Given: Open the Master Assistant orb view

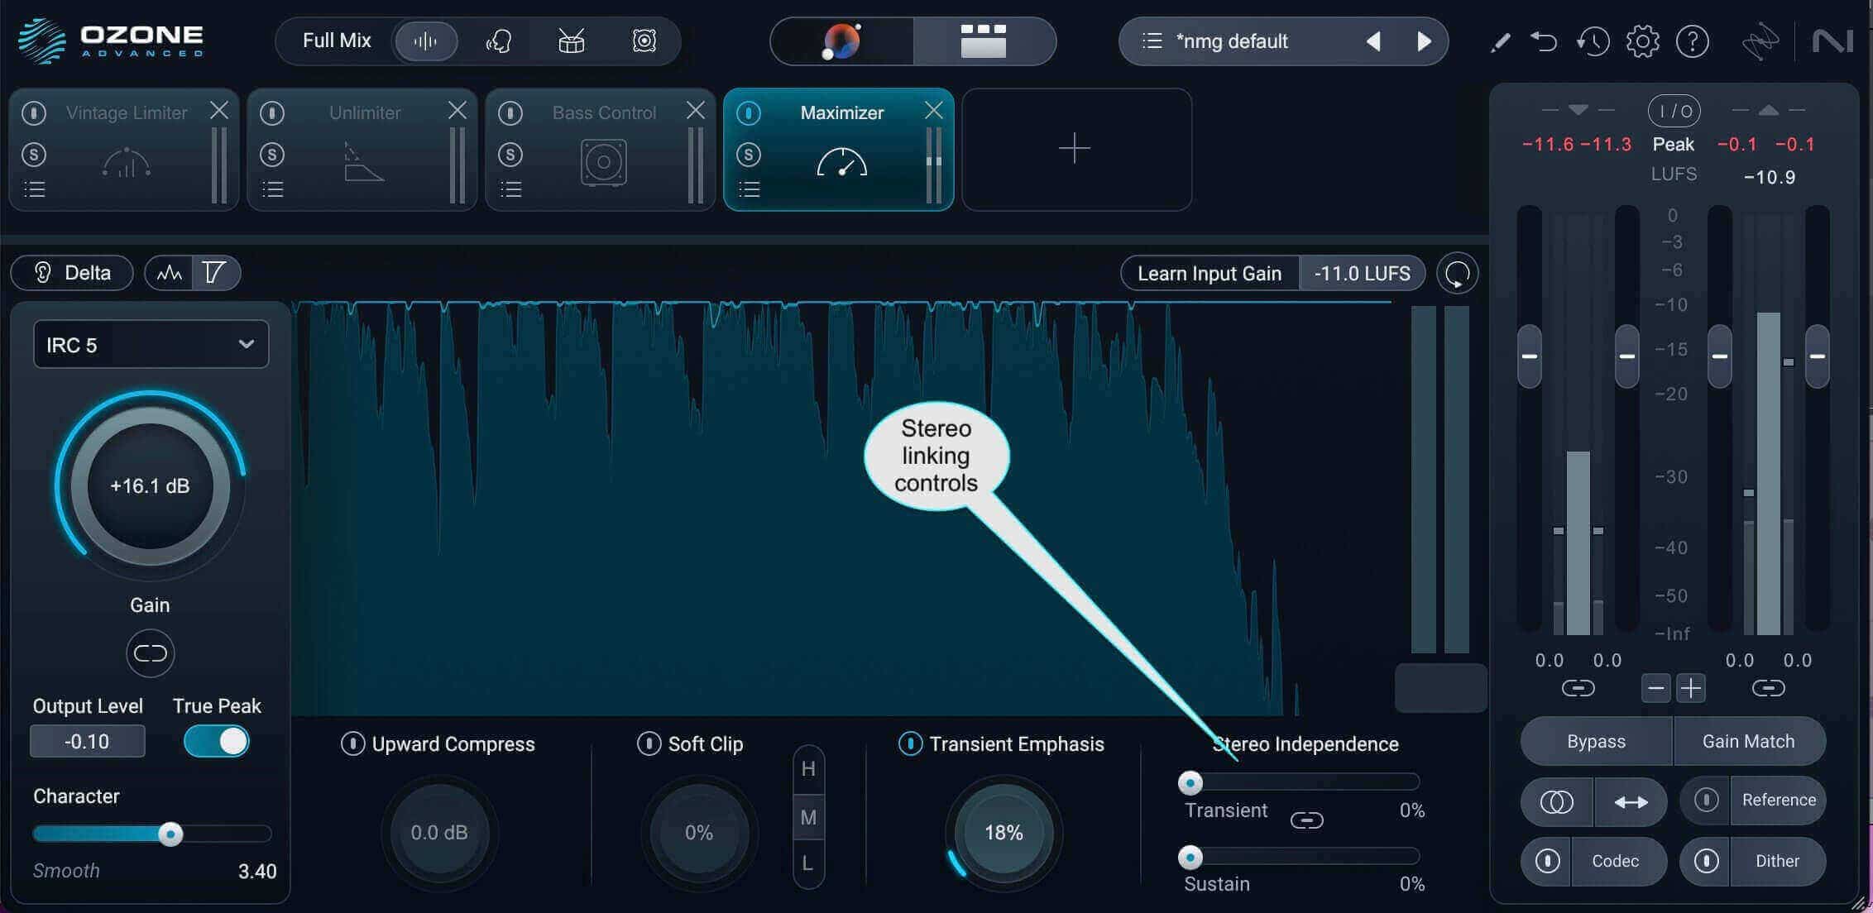Looking at the screenshot, I should 841,41.
